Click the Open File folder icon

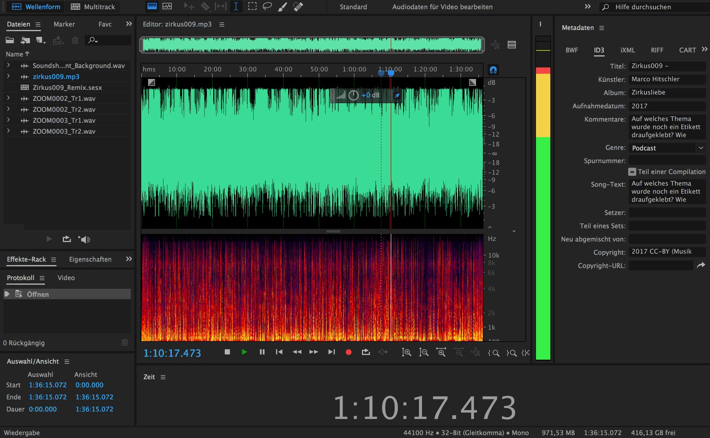click(10, 40)
